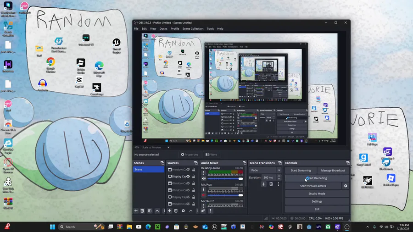This screenshot has height=232, width=413.
Task: Hide the visible Display Capture source
Action: click(x=188, y=177)
